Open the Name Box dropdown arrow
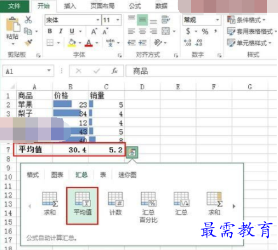Image resolution: width=278 pixels, height=250 pixels. [x=49, y=71]
